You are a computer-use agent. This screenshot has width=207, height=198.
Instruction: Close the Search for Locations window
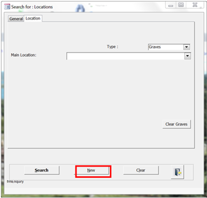coord(195,5)
